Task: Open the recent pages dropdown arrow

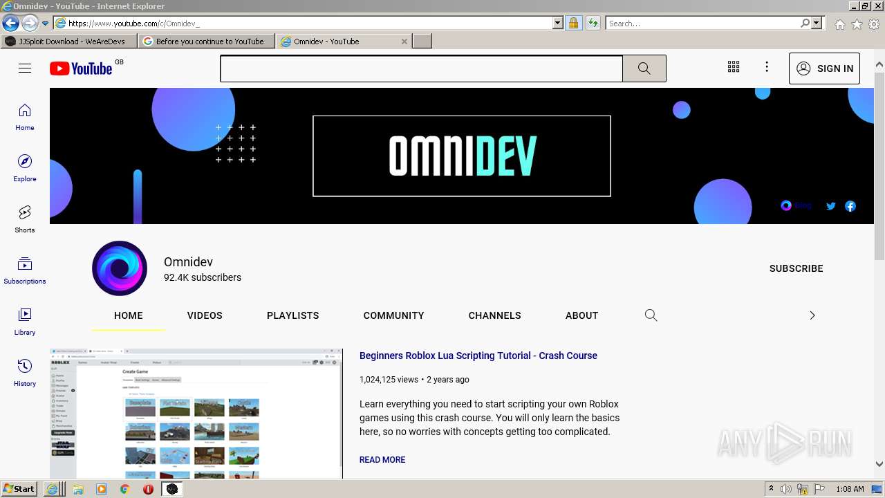Action: coord(45,24)
